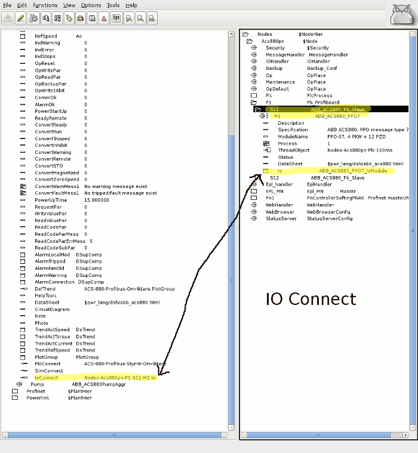Open the File menu
The image size is (418, 453).
coord(7,5)
